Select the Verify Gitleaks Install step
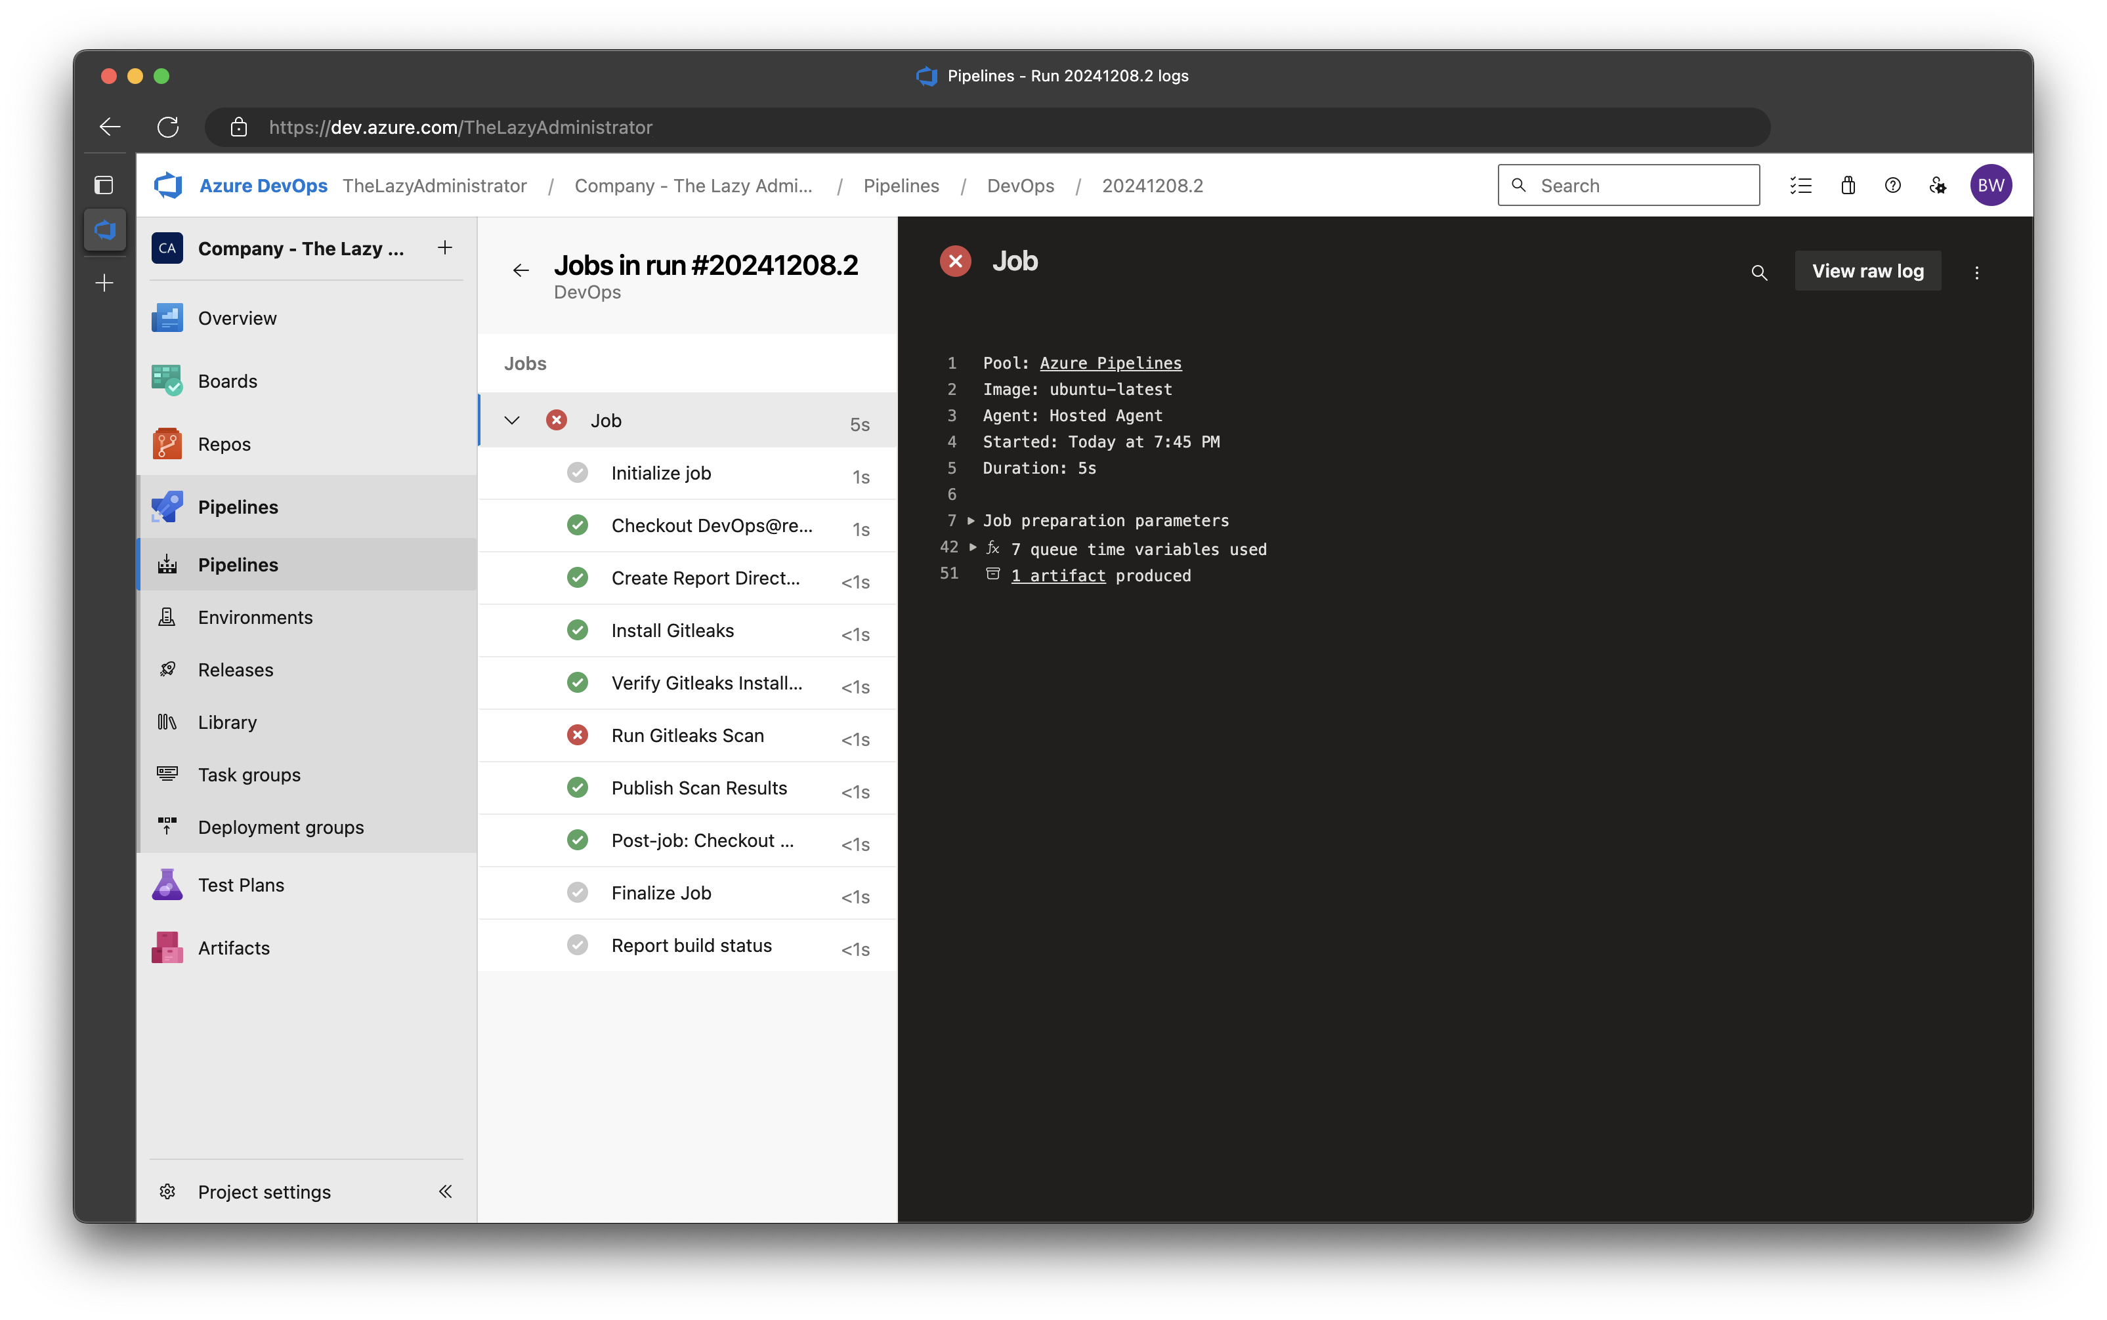The height and width of the screenshot is (1320, 2107). (688, 682)
